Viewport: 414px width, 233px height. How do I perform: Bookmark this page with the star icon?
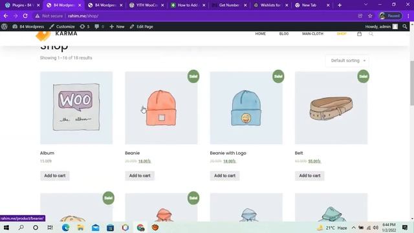pos(370,16)
